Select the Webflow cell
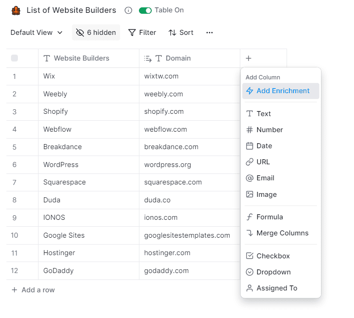 point(88,129)
